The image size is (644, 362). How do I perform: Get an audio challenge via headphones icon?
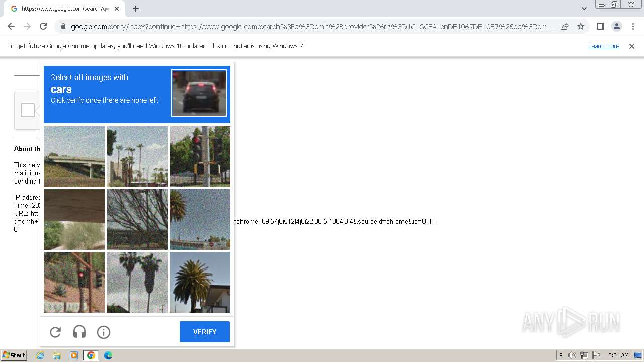tap(79, 332)
